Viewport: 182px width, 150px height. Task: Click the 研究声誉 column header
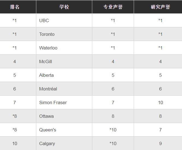pyautogui.click(x=160, y=7)
